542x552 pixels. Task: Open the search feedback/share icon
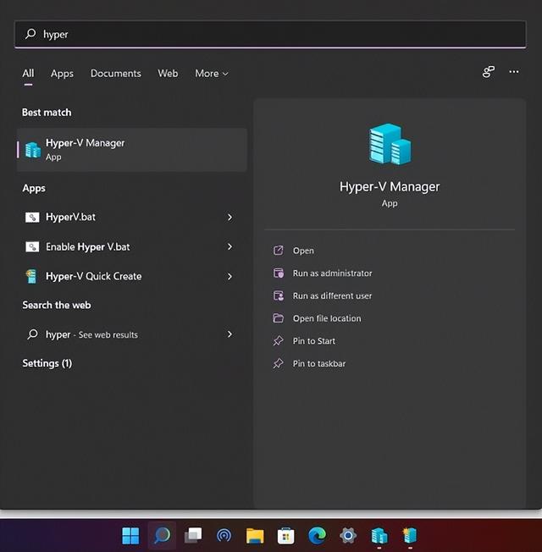pyautogui.click(x=488, y=72)
